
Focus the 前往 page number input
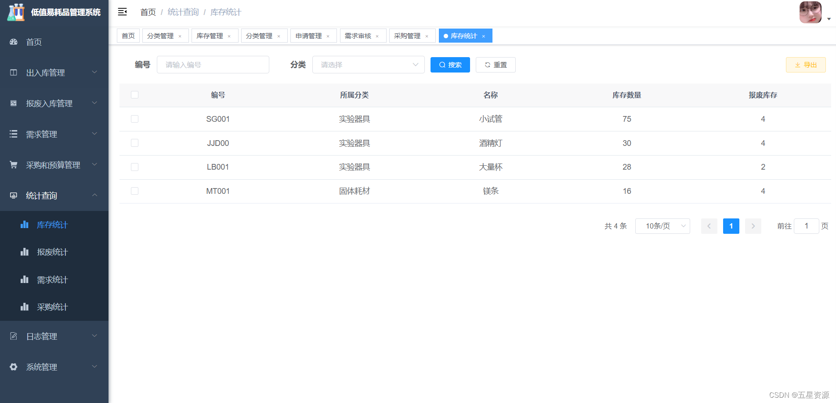[x=807, y=226]
